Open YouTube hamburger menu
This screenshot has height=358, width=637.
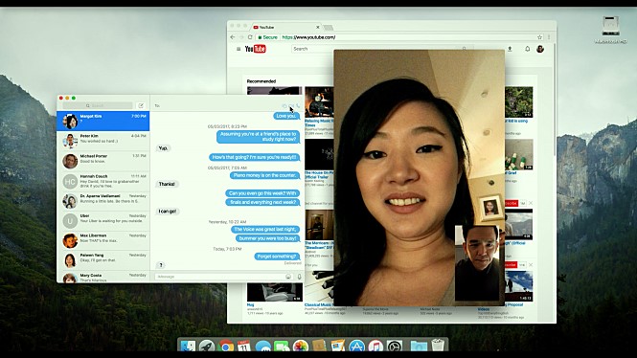tap(239, 49)
